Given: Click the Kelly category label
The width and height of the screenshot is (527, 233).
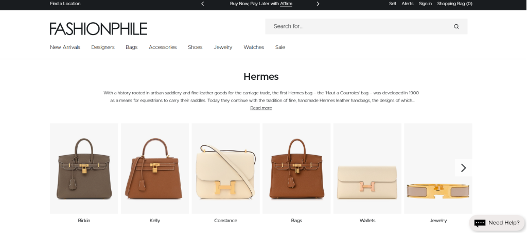Looking at the screenshot, I should pos(154,221).
